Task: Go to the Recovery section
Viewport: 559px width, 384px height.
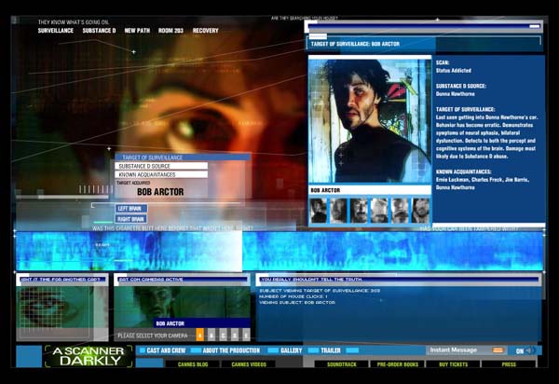Action: click(x=205, y=31)
